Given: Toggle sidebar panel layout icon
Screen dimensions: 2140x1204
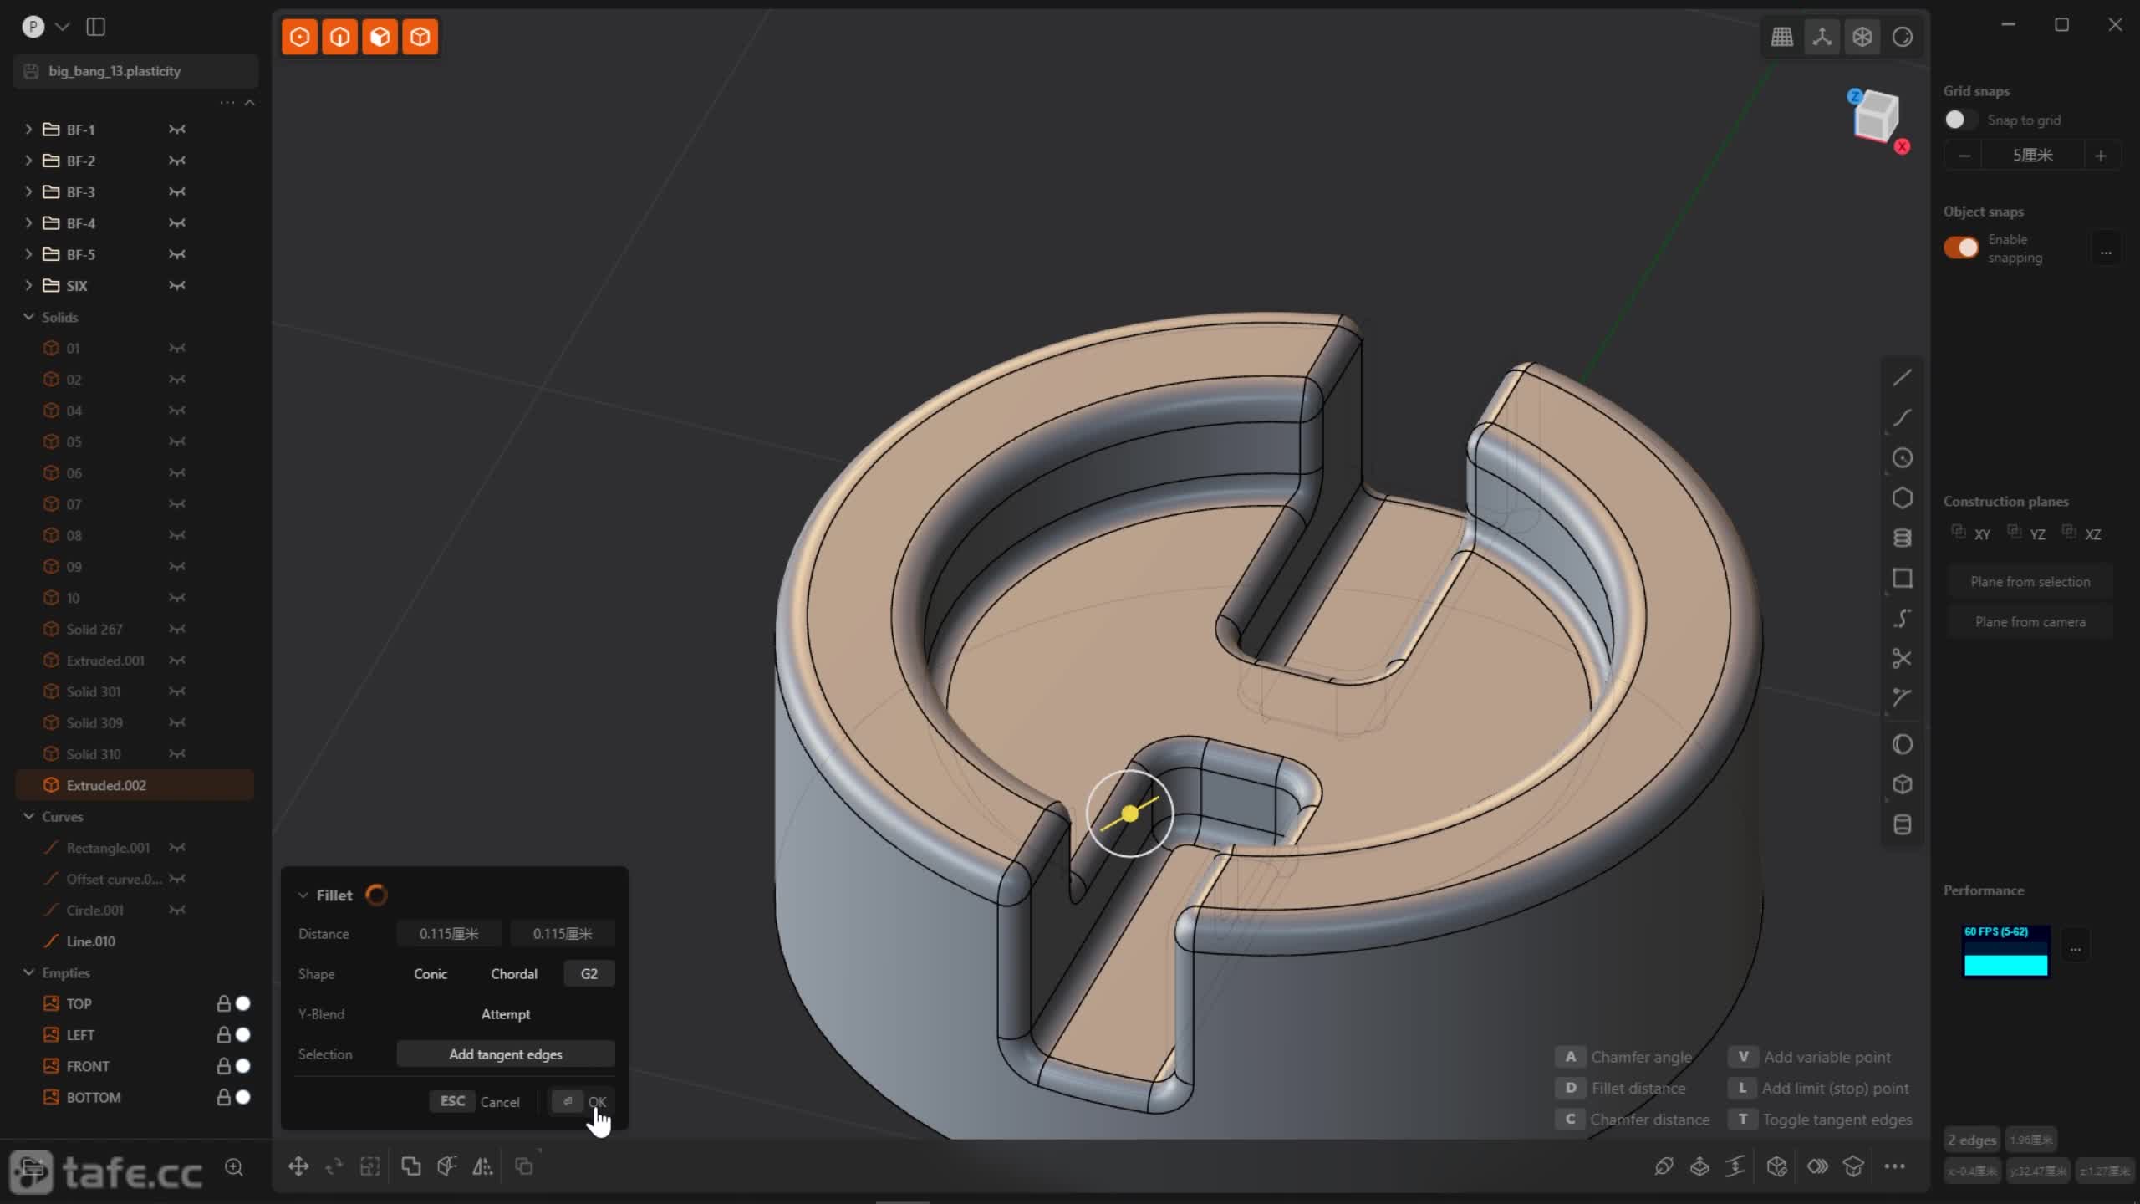Looking at the screenshot, I should (x=96, y=27).
